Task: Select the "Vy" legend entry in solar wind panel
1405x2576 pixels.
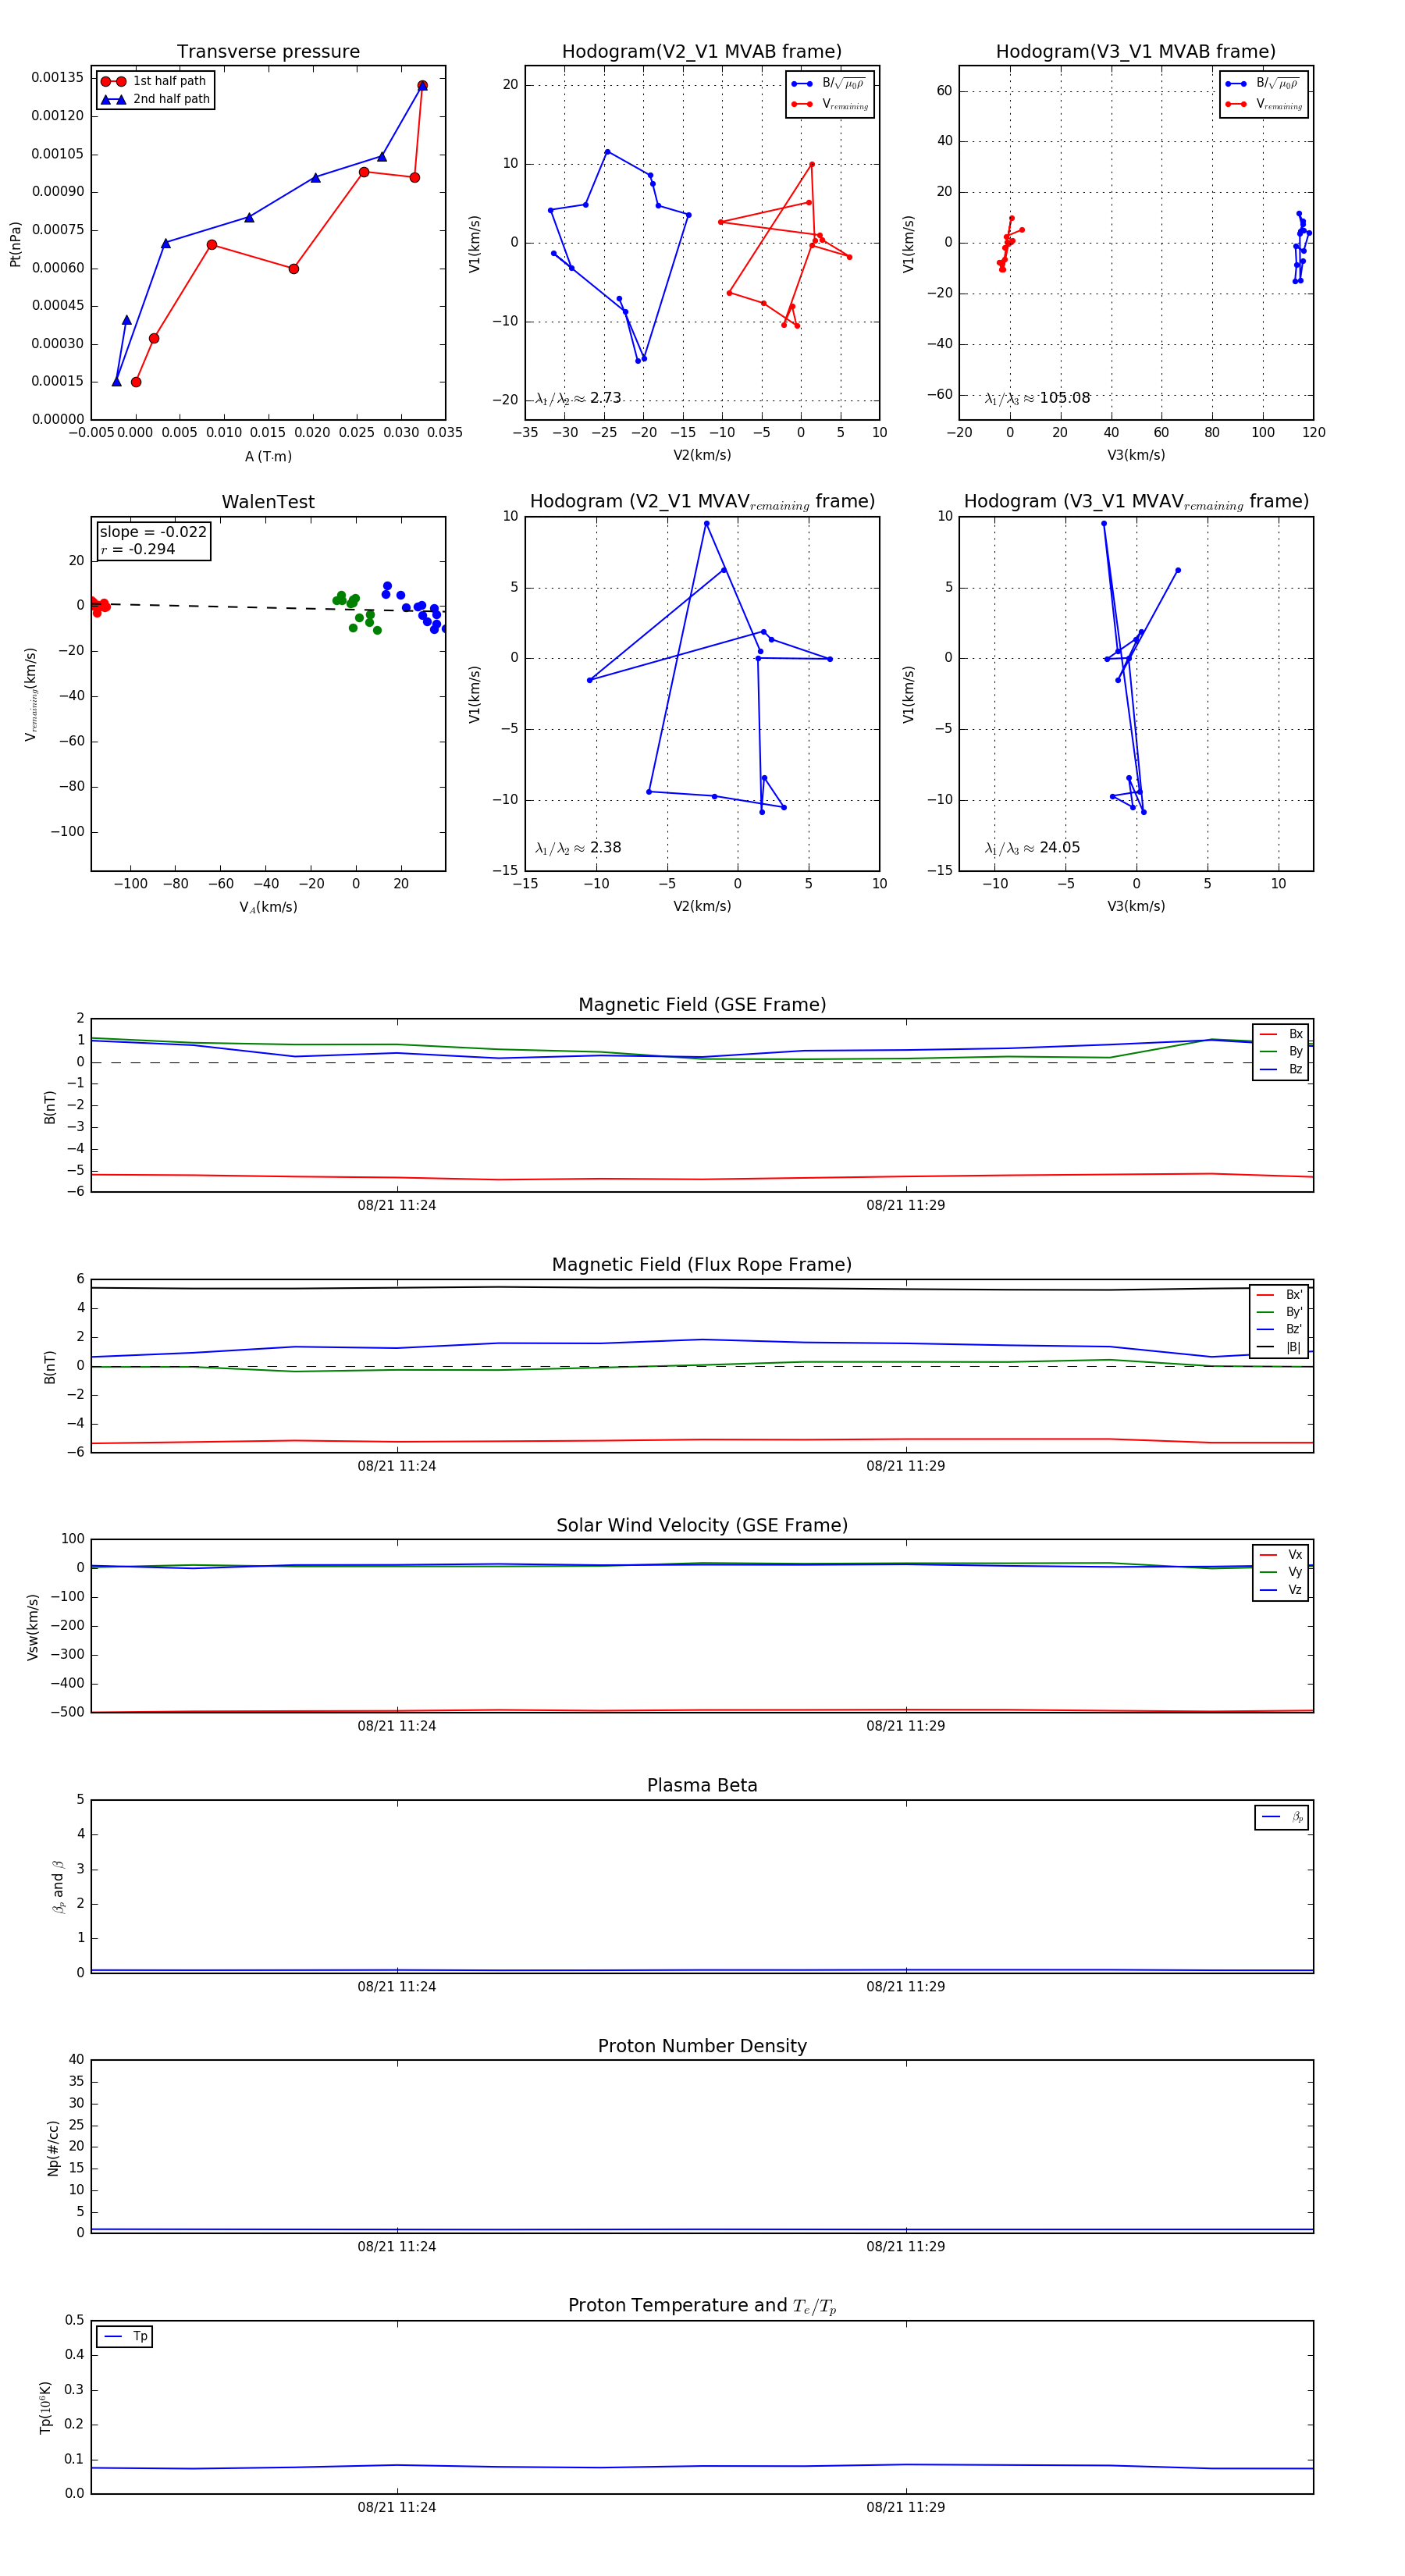Action: point(1281,1572)
